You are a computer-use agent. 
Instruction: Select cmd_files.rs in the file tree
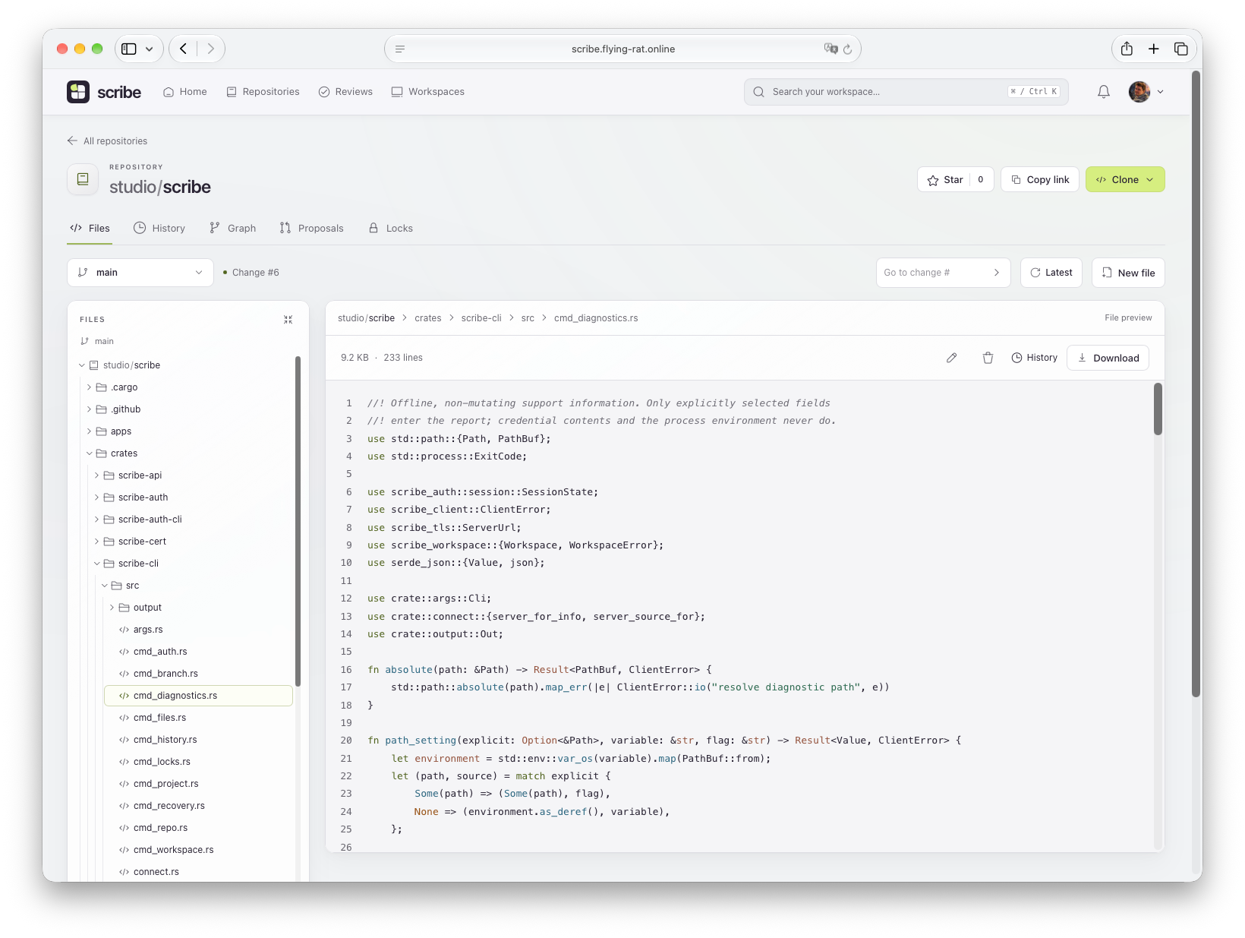198,718
